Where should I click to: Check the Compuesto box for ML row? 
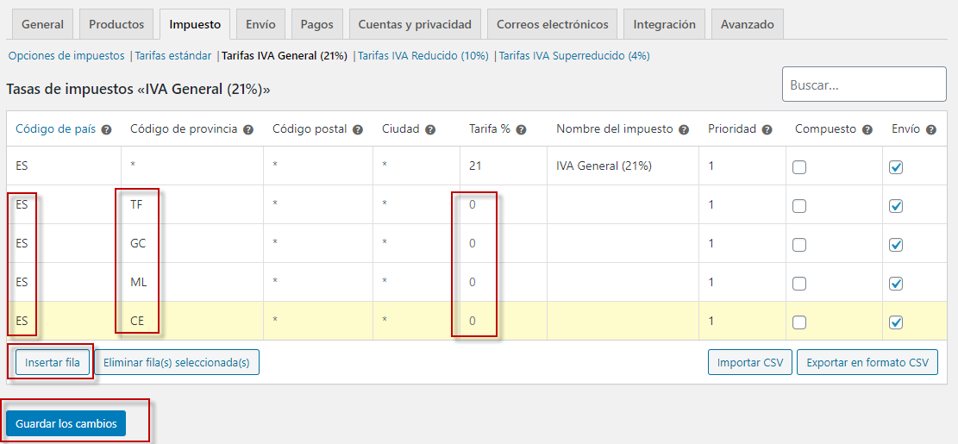pos(799,284)
